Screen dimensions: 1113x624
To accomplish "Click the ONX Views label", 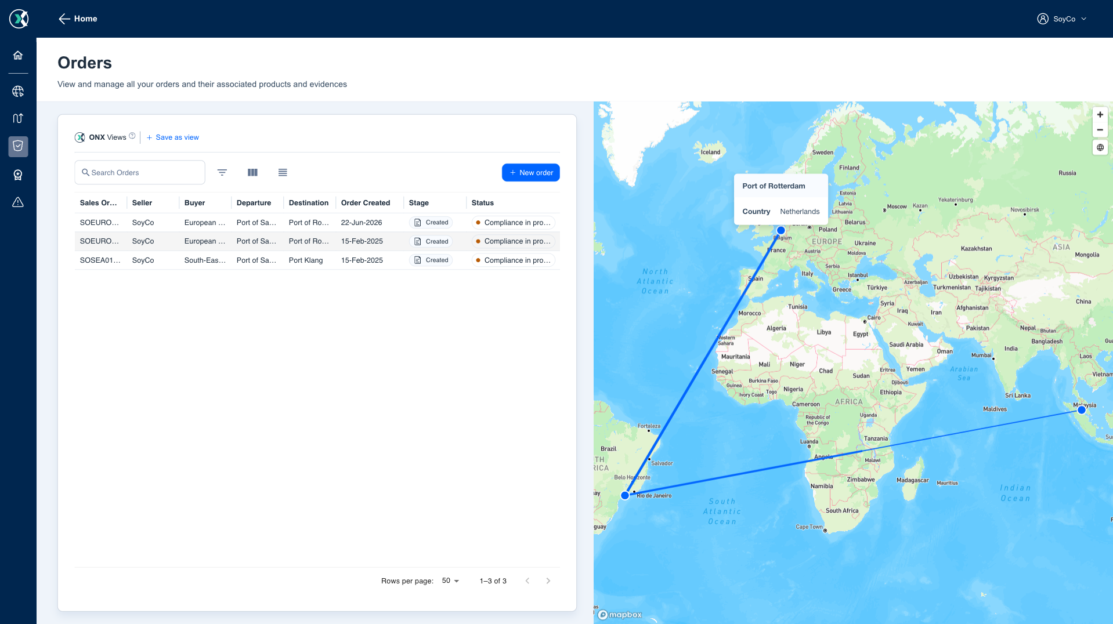I will click(107, 137).
